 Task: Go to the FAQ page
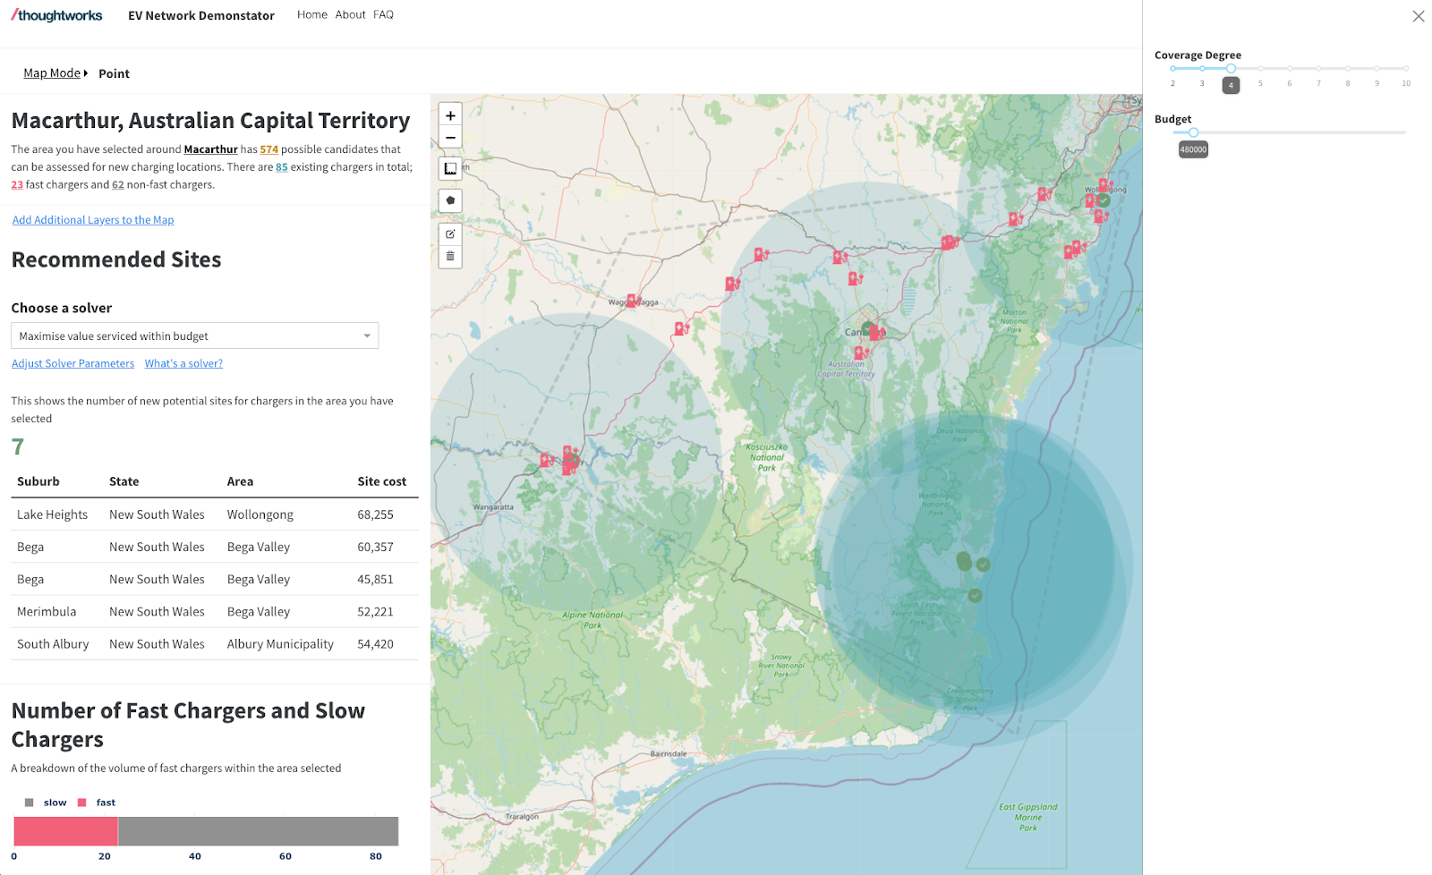pyautogui.click(x=383, y=15)
